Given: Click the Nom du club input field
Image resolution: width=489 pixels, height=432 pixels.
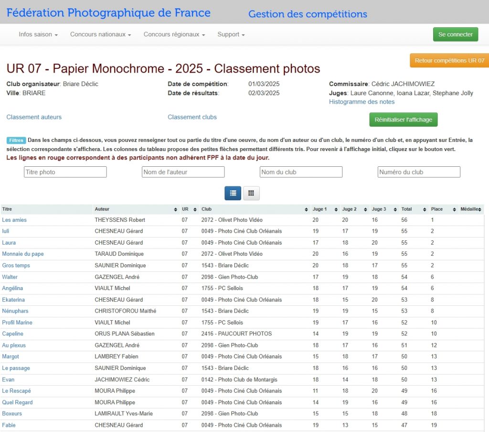Looking at the screenshot, I should 301,172.
